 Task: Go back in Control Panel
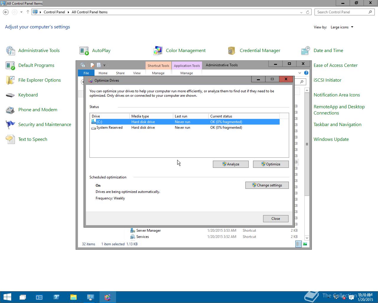coord(6,12)
